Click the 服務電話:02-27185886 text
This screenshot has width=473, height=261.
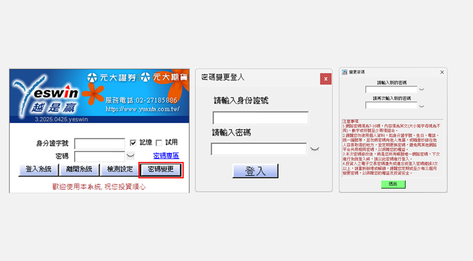pyautogui.click(x=141, y=100)
